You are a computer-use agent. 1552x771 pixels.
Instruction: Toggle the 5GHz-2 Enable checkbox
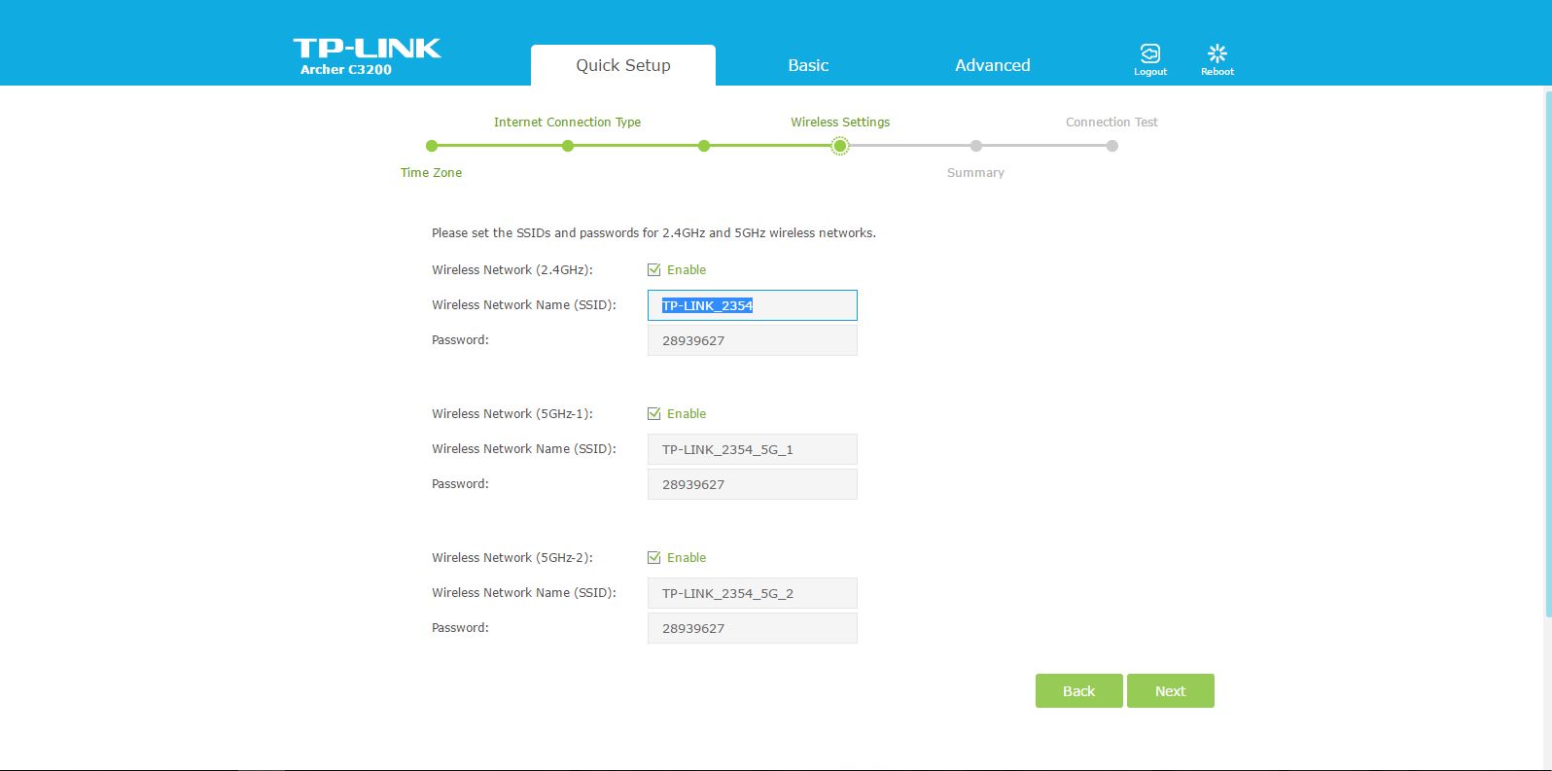(654, 558)
